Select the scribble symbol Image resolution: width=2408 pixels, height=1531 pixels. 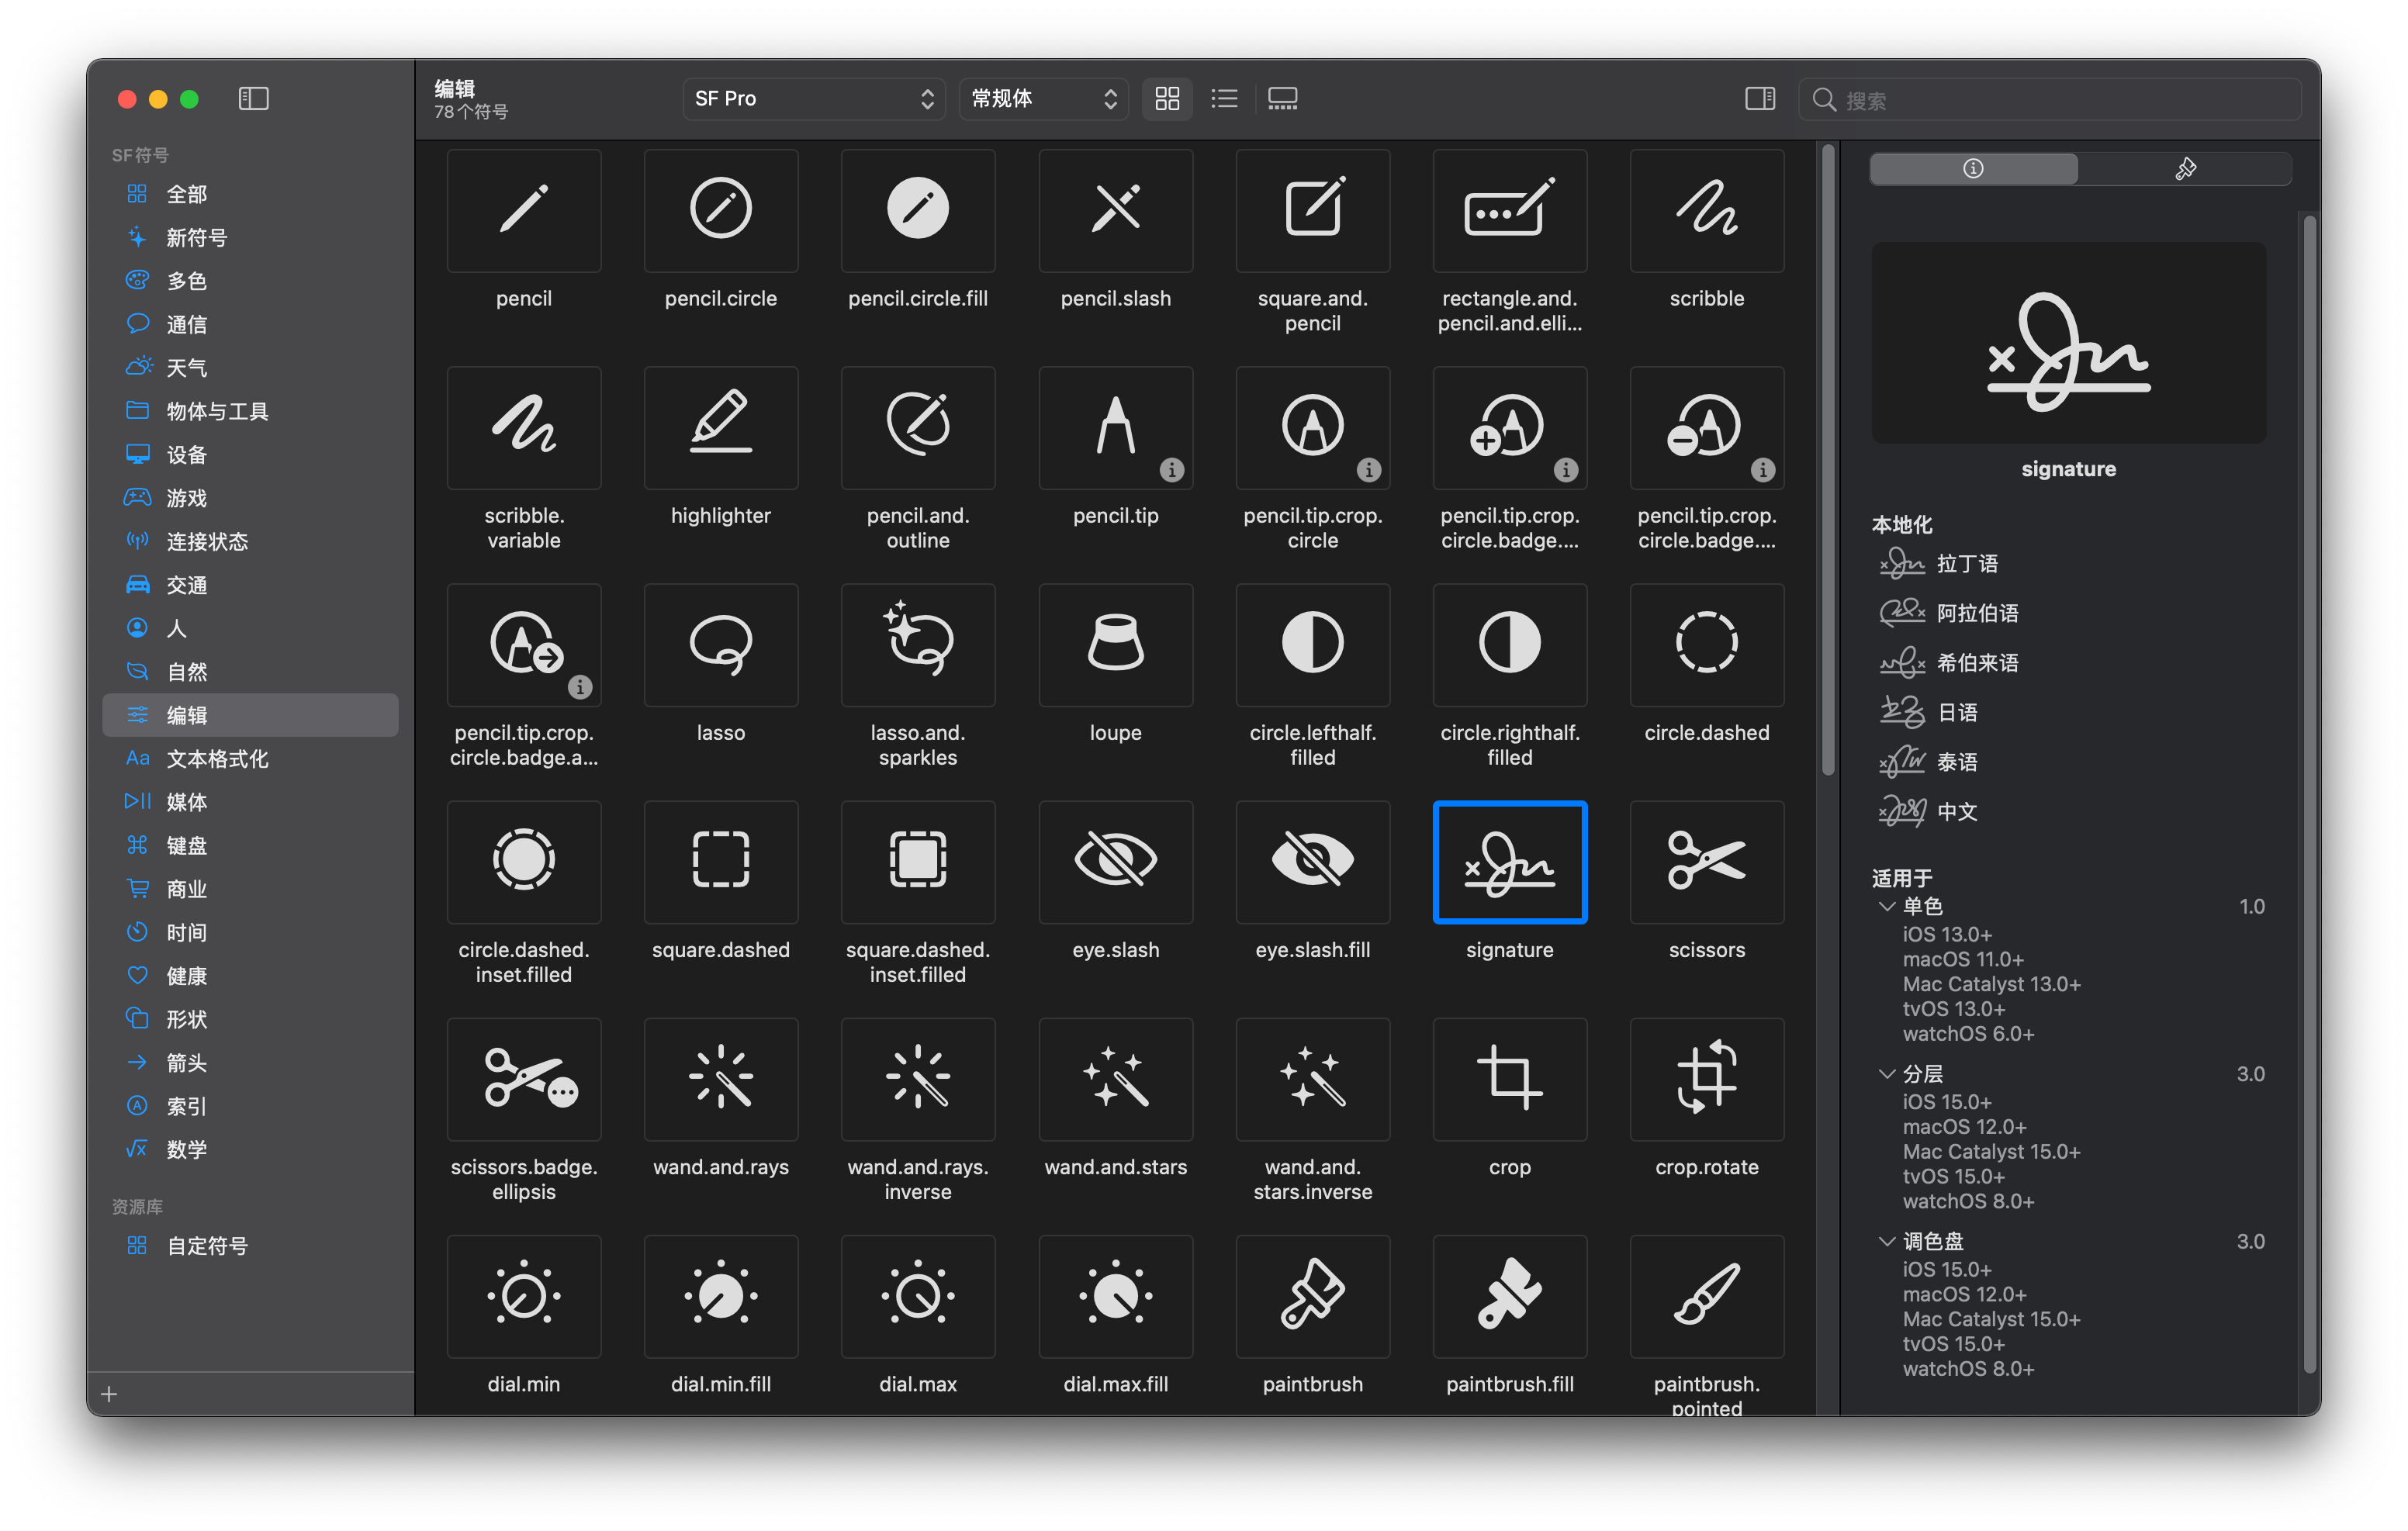tap(1706, 211)
